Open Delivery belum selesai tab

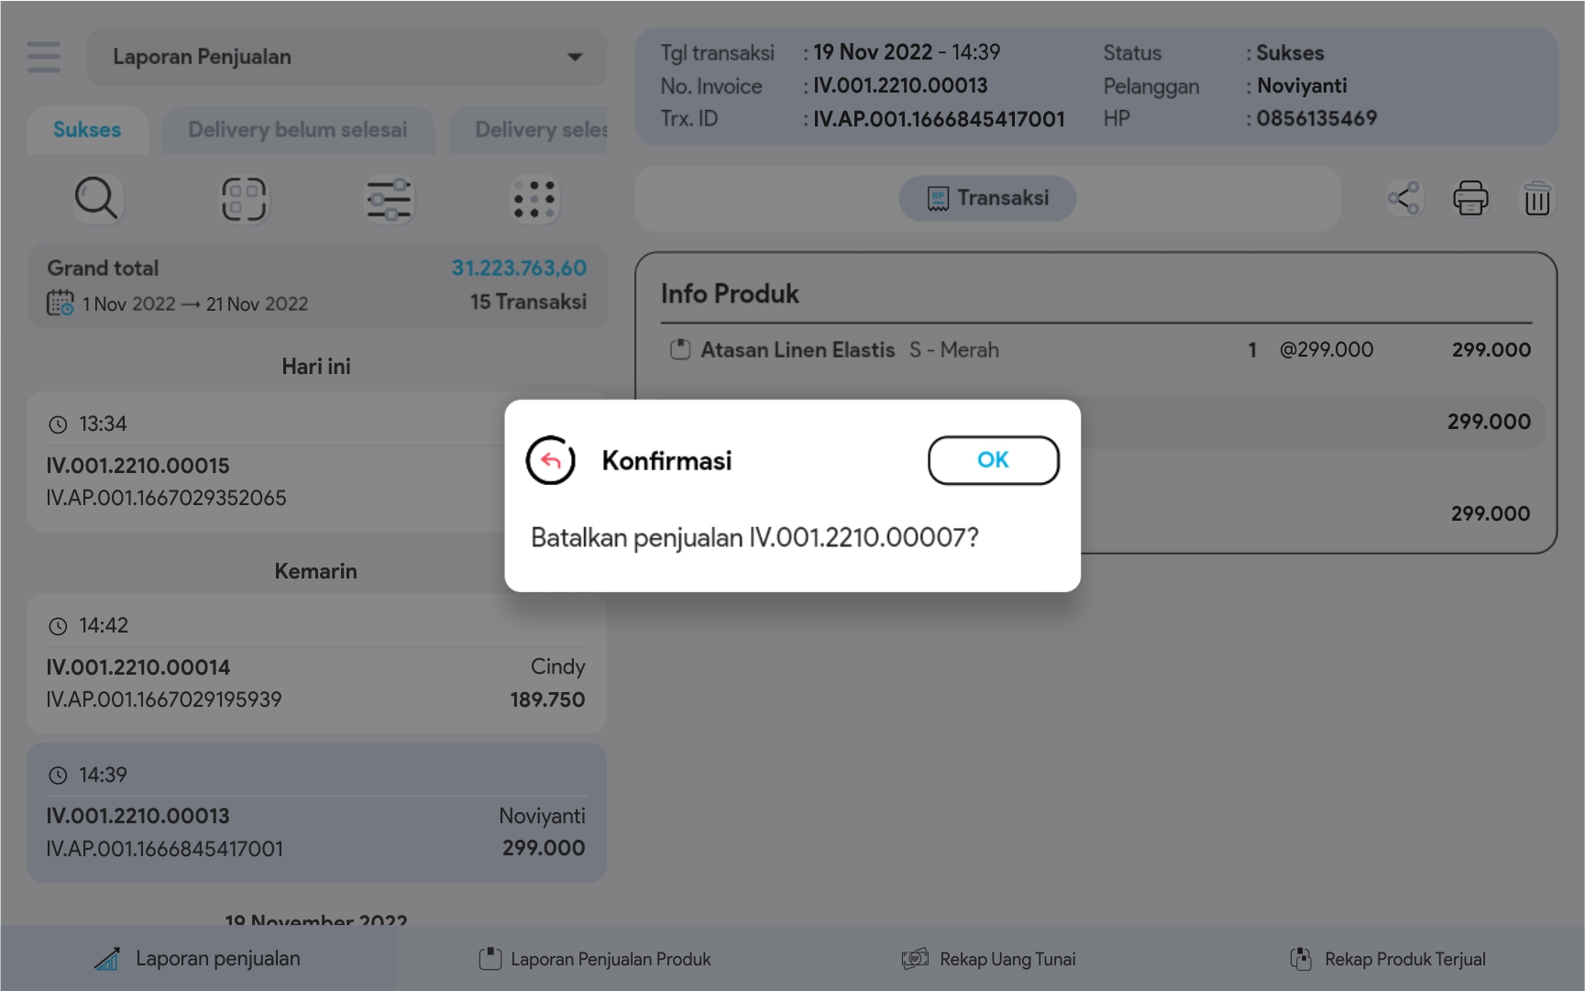point(297,130)
